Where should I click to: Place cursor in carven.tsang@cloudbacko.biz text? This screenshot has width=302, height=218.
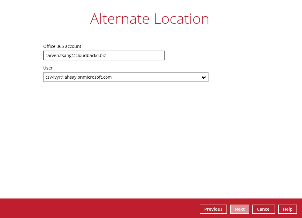point(75,55)
